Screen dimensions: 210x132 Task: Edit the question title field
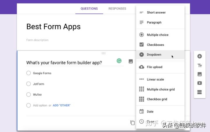pyautogui.click(x=75, y=63)
